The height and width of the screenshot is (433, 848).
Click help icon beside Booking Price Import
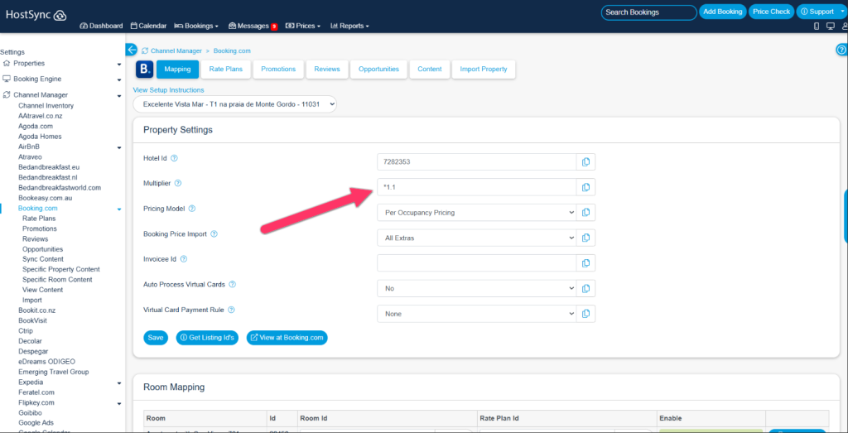click(214, 234)
